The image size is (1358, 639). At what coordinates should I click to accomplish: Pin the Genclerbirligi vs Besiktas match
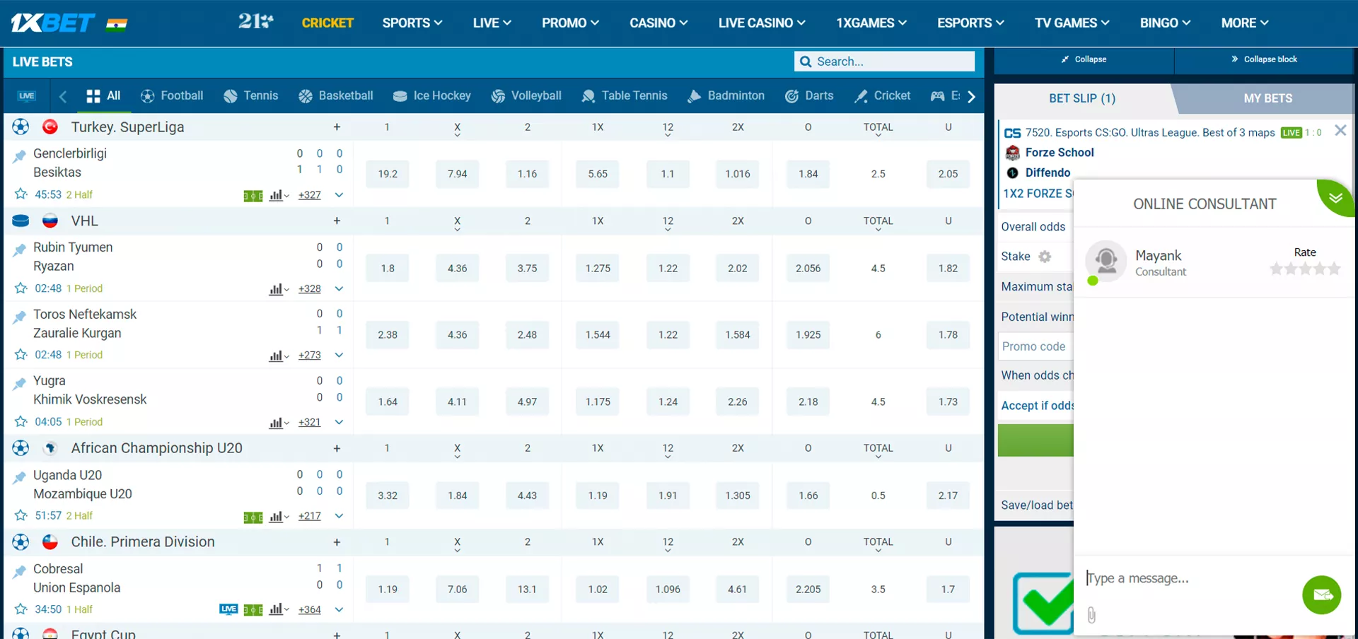(20, 156)
